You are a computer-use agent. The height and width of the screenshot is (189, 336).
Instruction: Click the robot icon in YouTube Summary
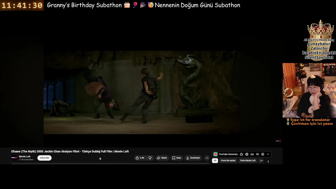241,154
